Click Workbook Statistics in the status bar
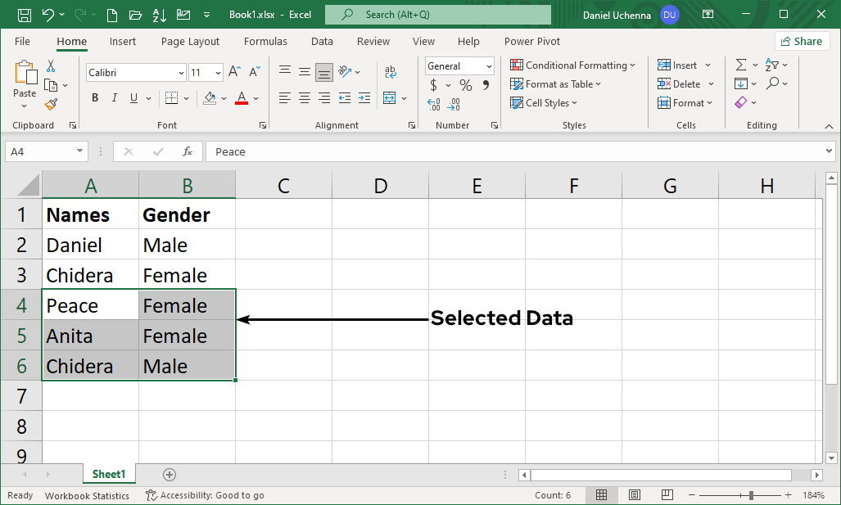This screenshot has height=505, width=841. [86, 495]
